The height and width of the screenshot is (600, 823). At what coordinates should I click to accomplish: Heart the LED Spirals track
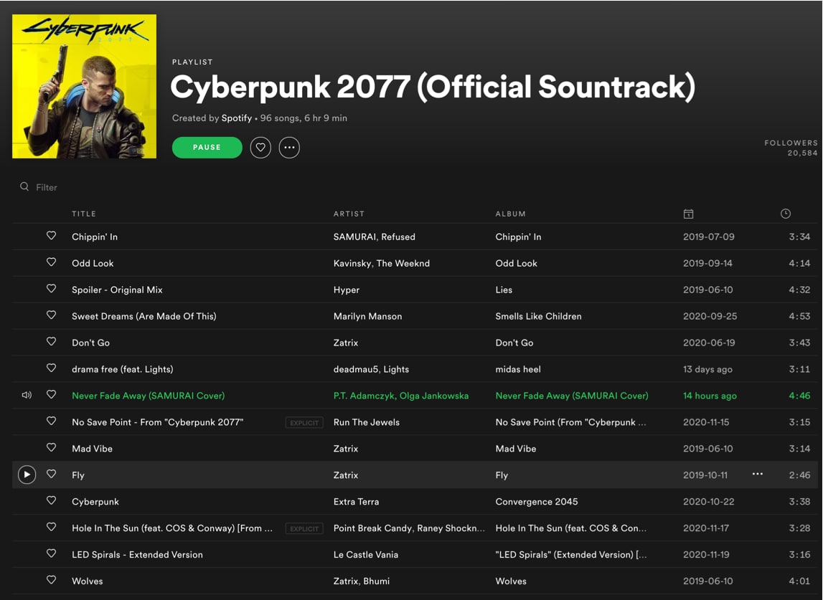51,553
